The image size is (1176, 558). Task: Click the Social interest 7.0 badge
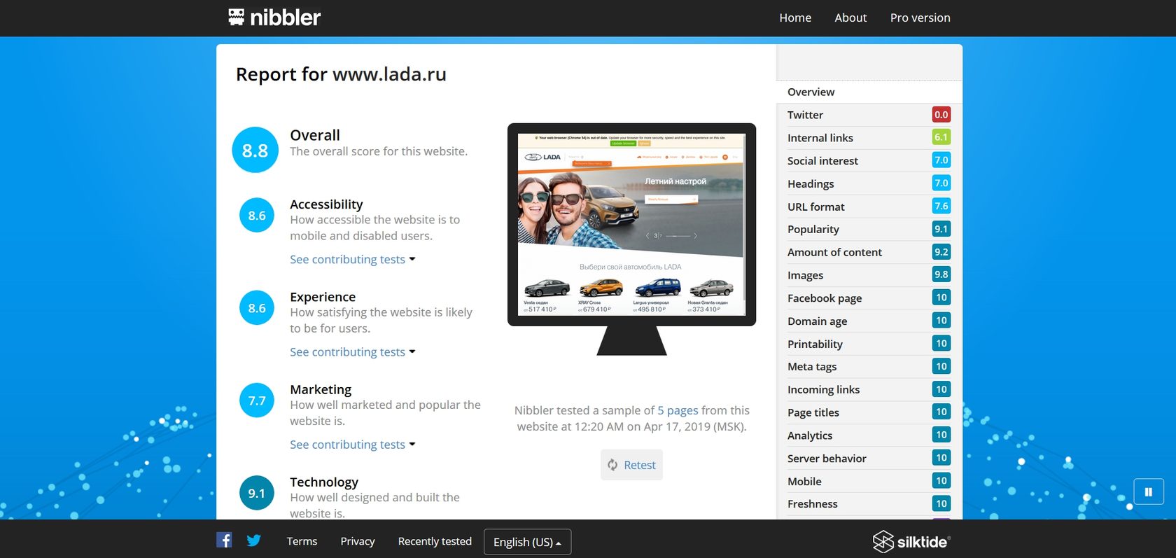pyautogui.click(x=941, y=160)
